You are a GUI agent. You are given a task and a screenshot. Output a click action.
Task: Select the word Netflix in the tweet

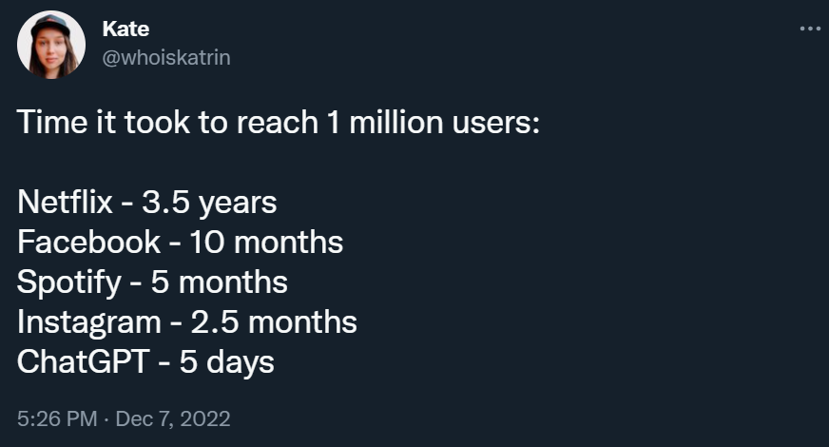[x=65, y=202]
